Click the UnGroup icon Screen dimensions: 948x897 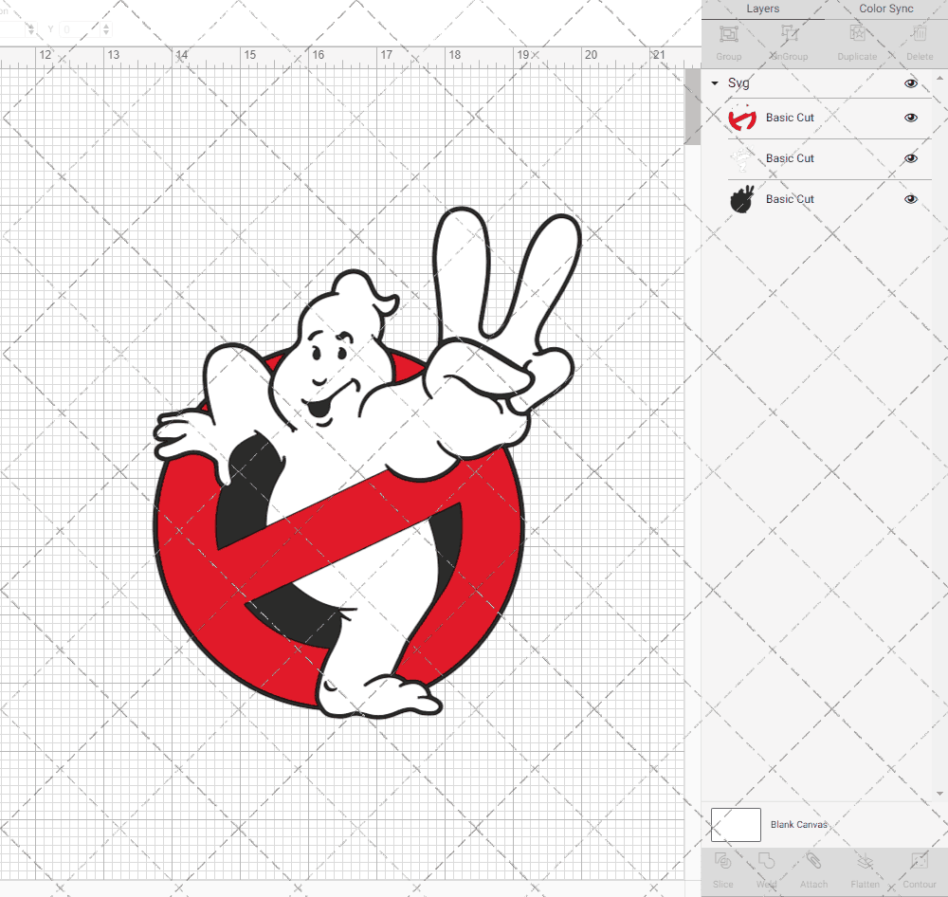click(789, 34)
